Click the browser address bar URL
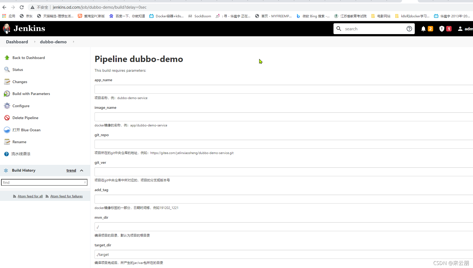The height and width of the screenshot is (268, 473). pyautogui.click(x=100, y=7)
